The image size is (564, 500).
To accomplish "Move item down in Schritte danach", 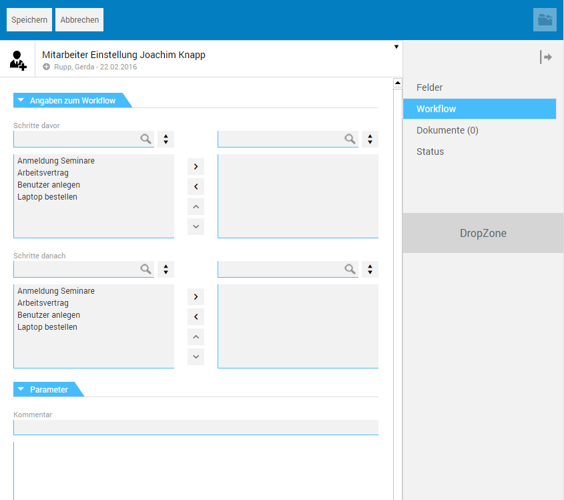I will point(196,356).
